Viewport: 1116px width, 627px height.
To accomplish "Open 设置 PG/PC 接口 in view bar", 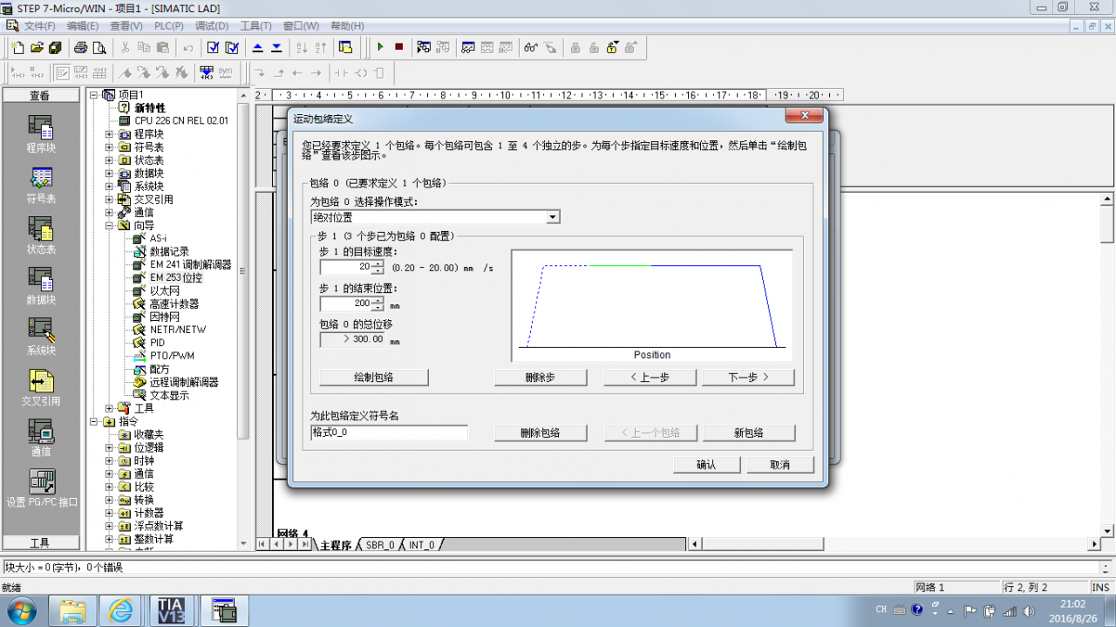I will tap(41, 488).
